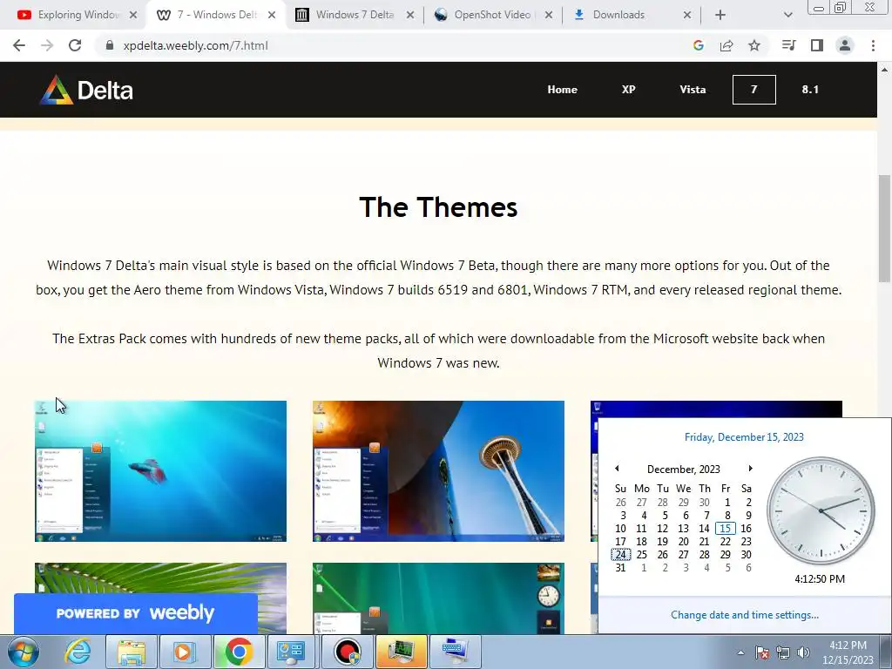
Task: Click taskbar clock 4:12 PM
Action: (x=848, y=652)
